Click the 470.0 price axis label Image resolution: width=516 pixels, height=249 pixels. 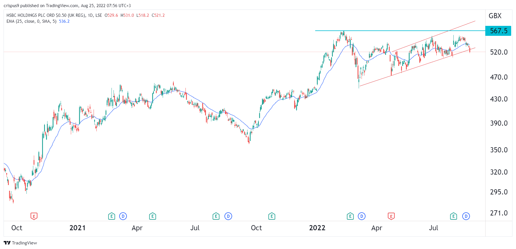click(499, 77)
